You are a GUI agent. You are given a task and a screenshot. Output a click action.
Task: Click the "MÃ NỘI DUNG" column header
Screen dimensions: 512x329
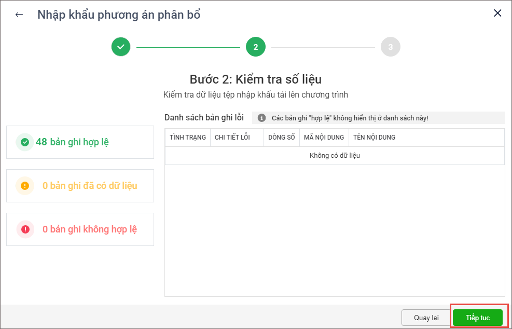tap(324, 138)
